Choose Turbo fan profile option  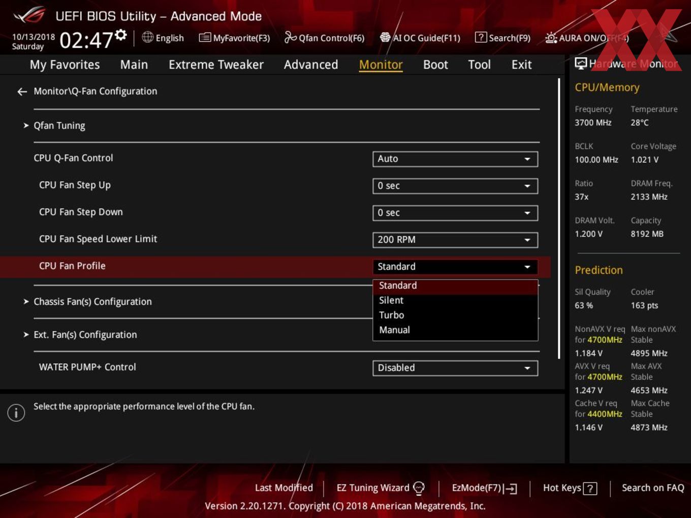pyautogui.click(x=455, y=315)
